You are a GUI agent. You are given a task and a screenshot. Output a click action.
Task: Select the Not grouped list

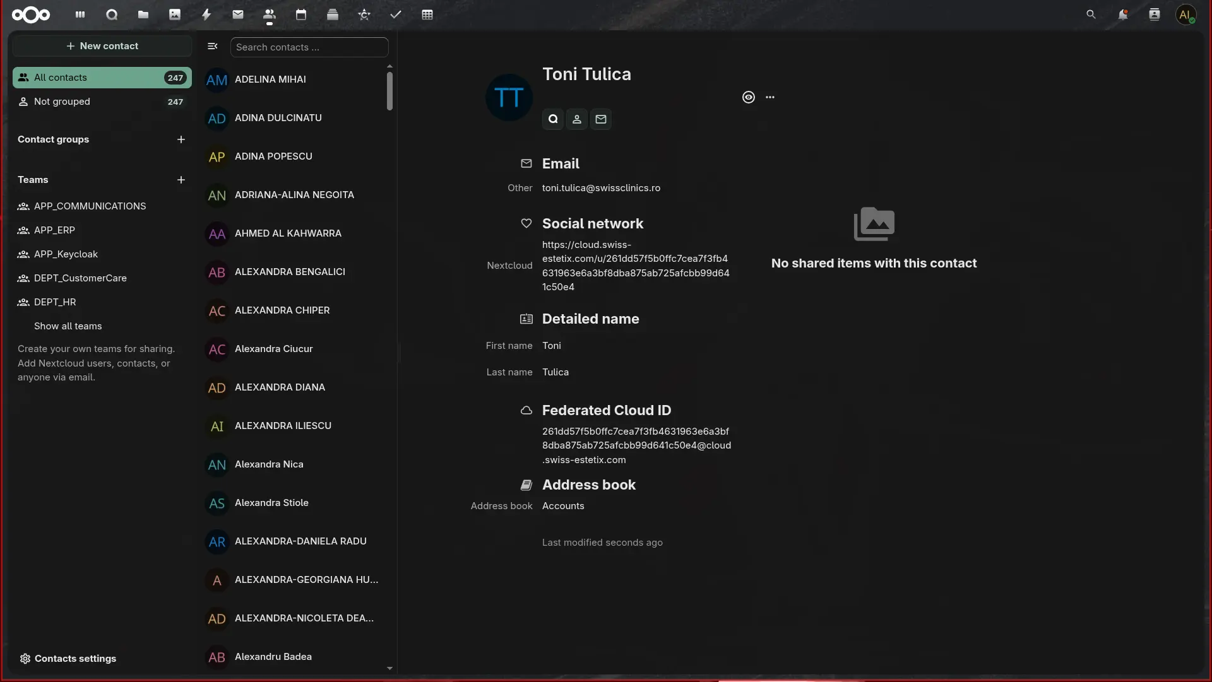coord(102,102)
